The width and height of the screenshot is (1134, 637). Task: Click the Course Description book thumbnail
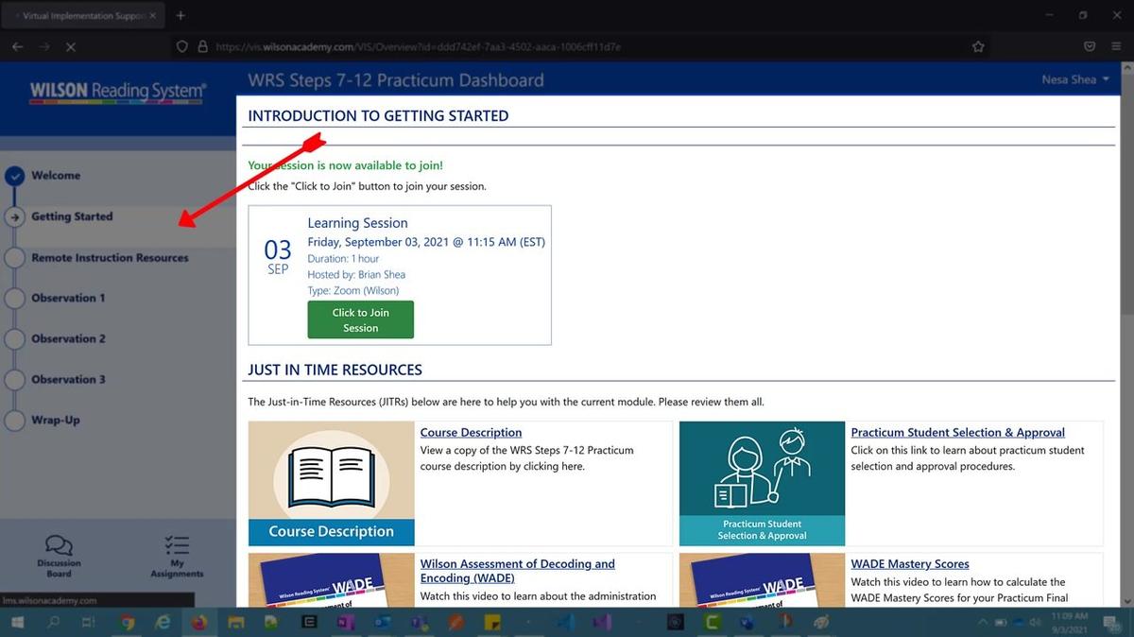(332, 484)
